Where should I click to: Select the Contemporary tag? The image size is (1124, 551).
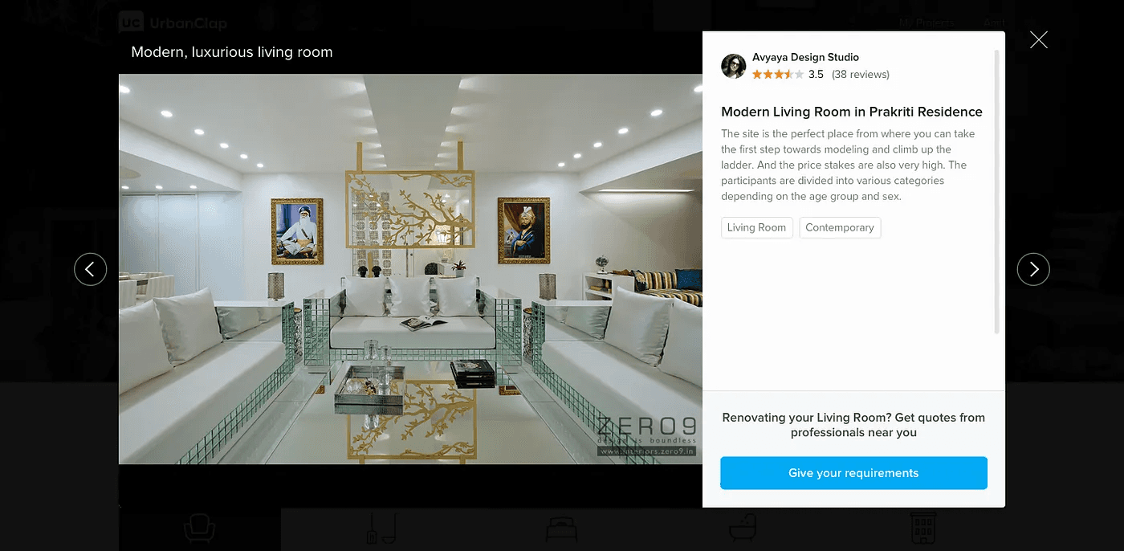point(840,228)
